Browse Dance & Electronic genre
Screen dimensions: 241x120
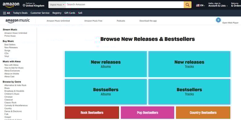click(13, 111)
